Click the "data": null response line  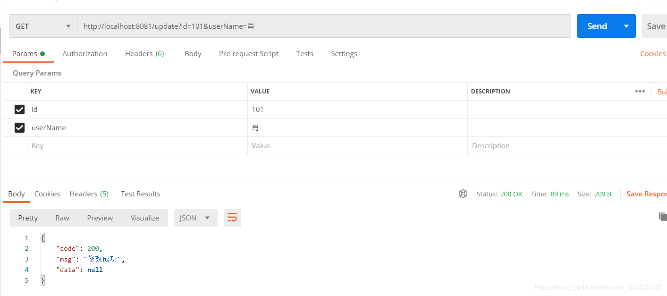pyautogui.click(x=79, y=270)
